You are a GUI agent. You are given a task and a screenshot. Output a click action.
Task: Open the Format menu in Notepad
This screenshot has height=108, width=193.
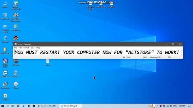(26, 48)
